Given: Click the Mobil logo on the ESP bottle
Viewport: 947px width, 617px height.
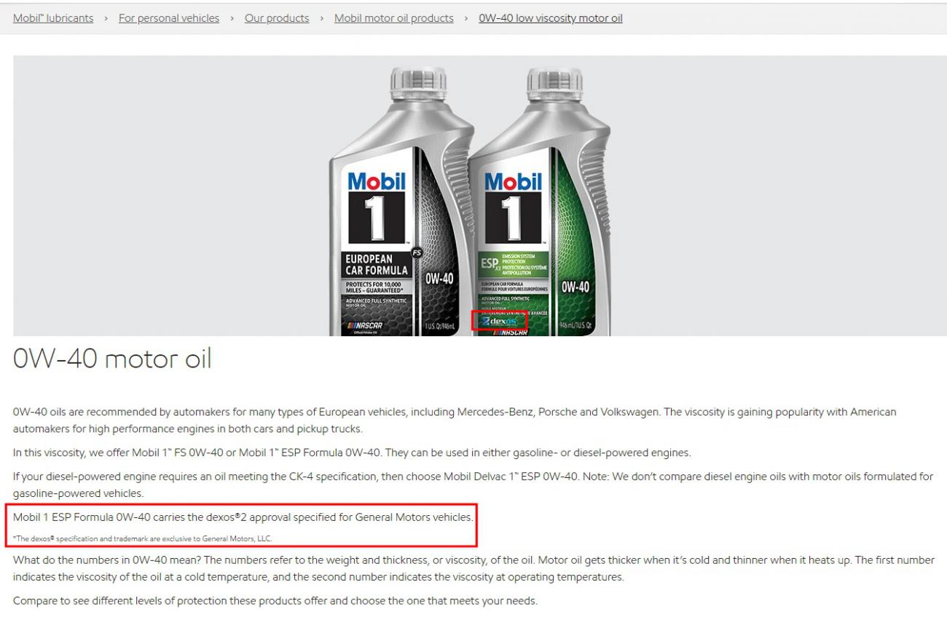Looking at the screenshot, I should [513, 180].
